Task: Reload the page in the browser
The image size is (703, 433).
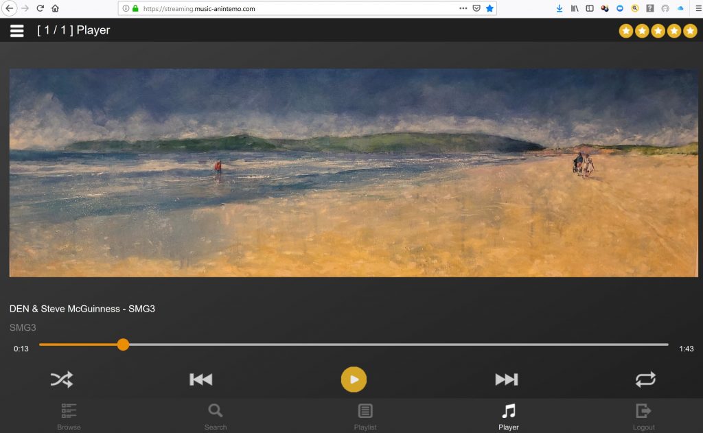Action: (x=40, y=8)
